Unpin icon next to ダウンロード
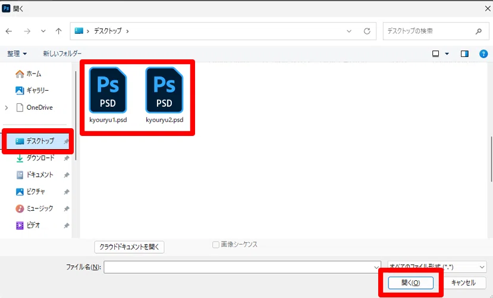 click(67, 158)
